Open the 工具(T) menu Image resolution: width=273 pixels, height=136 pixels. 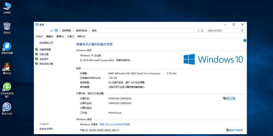[x=71, y=36]
